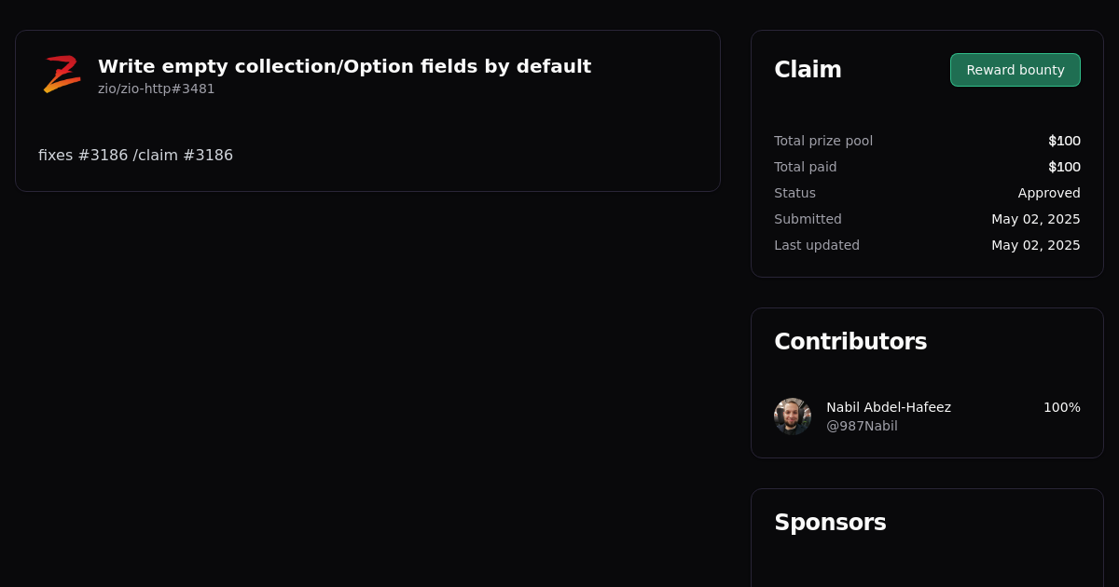Image resolution: width=1119 pixels, height=587 pixels.
Task: Click the Last updated date field
Action: (1036, 245)
